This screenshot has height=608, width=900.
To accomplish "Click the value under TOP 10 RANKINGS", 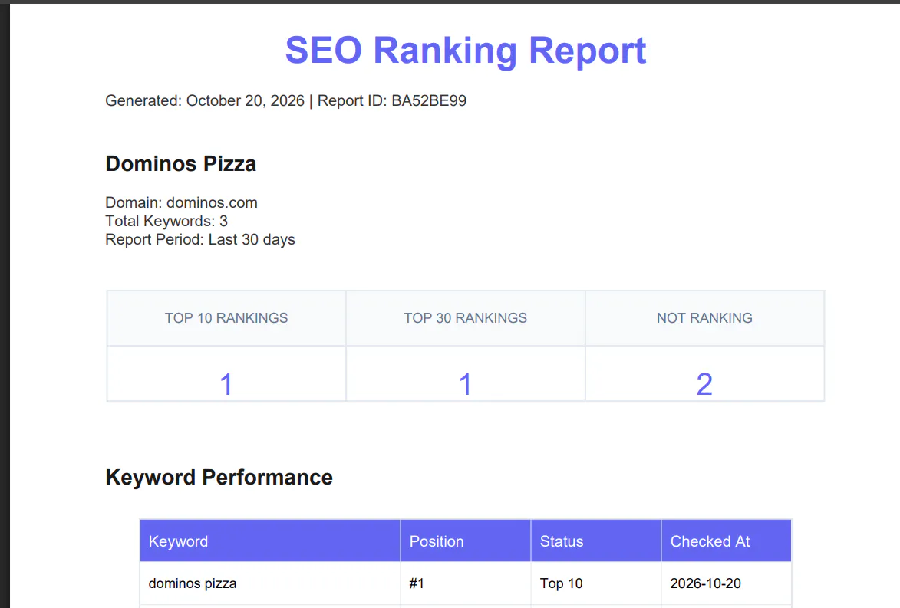I will (x=226, y=383).
